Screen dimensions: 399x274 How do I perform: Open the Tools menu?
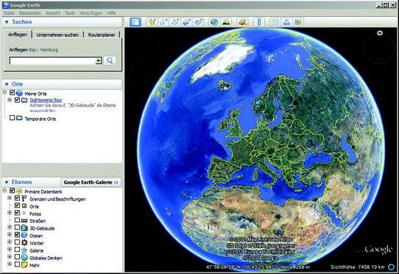pyautogui.click(x=70, y=13)
